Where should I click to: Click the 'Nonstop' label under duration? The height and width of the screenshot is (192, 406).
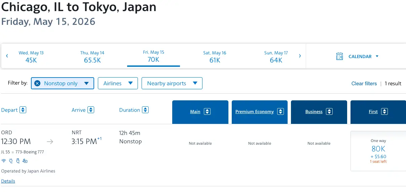pyautogui.click(x=131, y=141)
